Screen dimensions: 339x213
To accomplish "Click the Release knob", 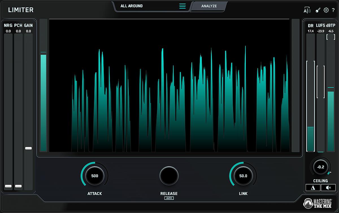I will tap(169, 176).
